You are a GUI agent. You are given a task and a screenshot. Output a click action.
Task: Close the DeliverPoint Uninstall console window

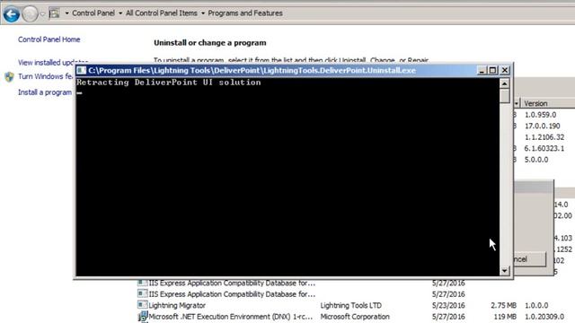tap(505, 70)
